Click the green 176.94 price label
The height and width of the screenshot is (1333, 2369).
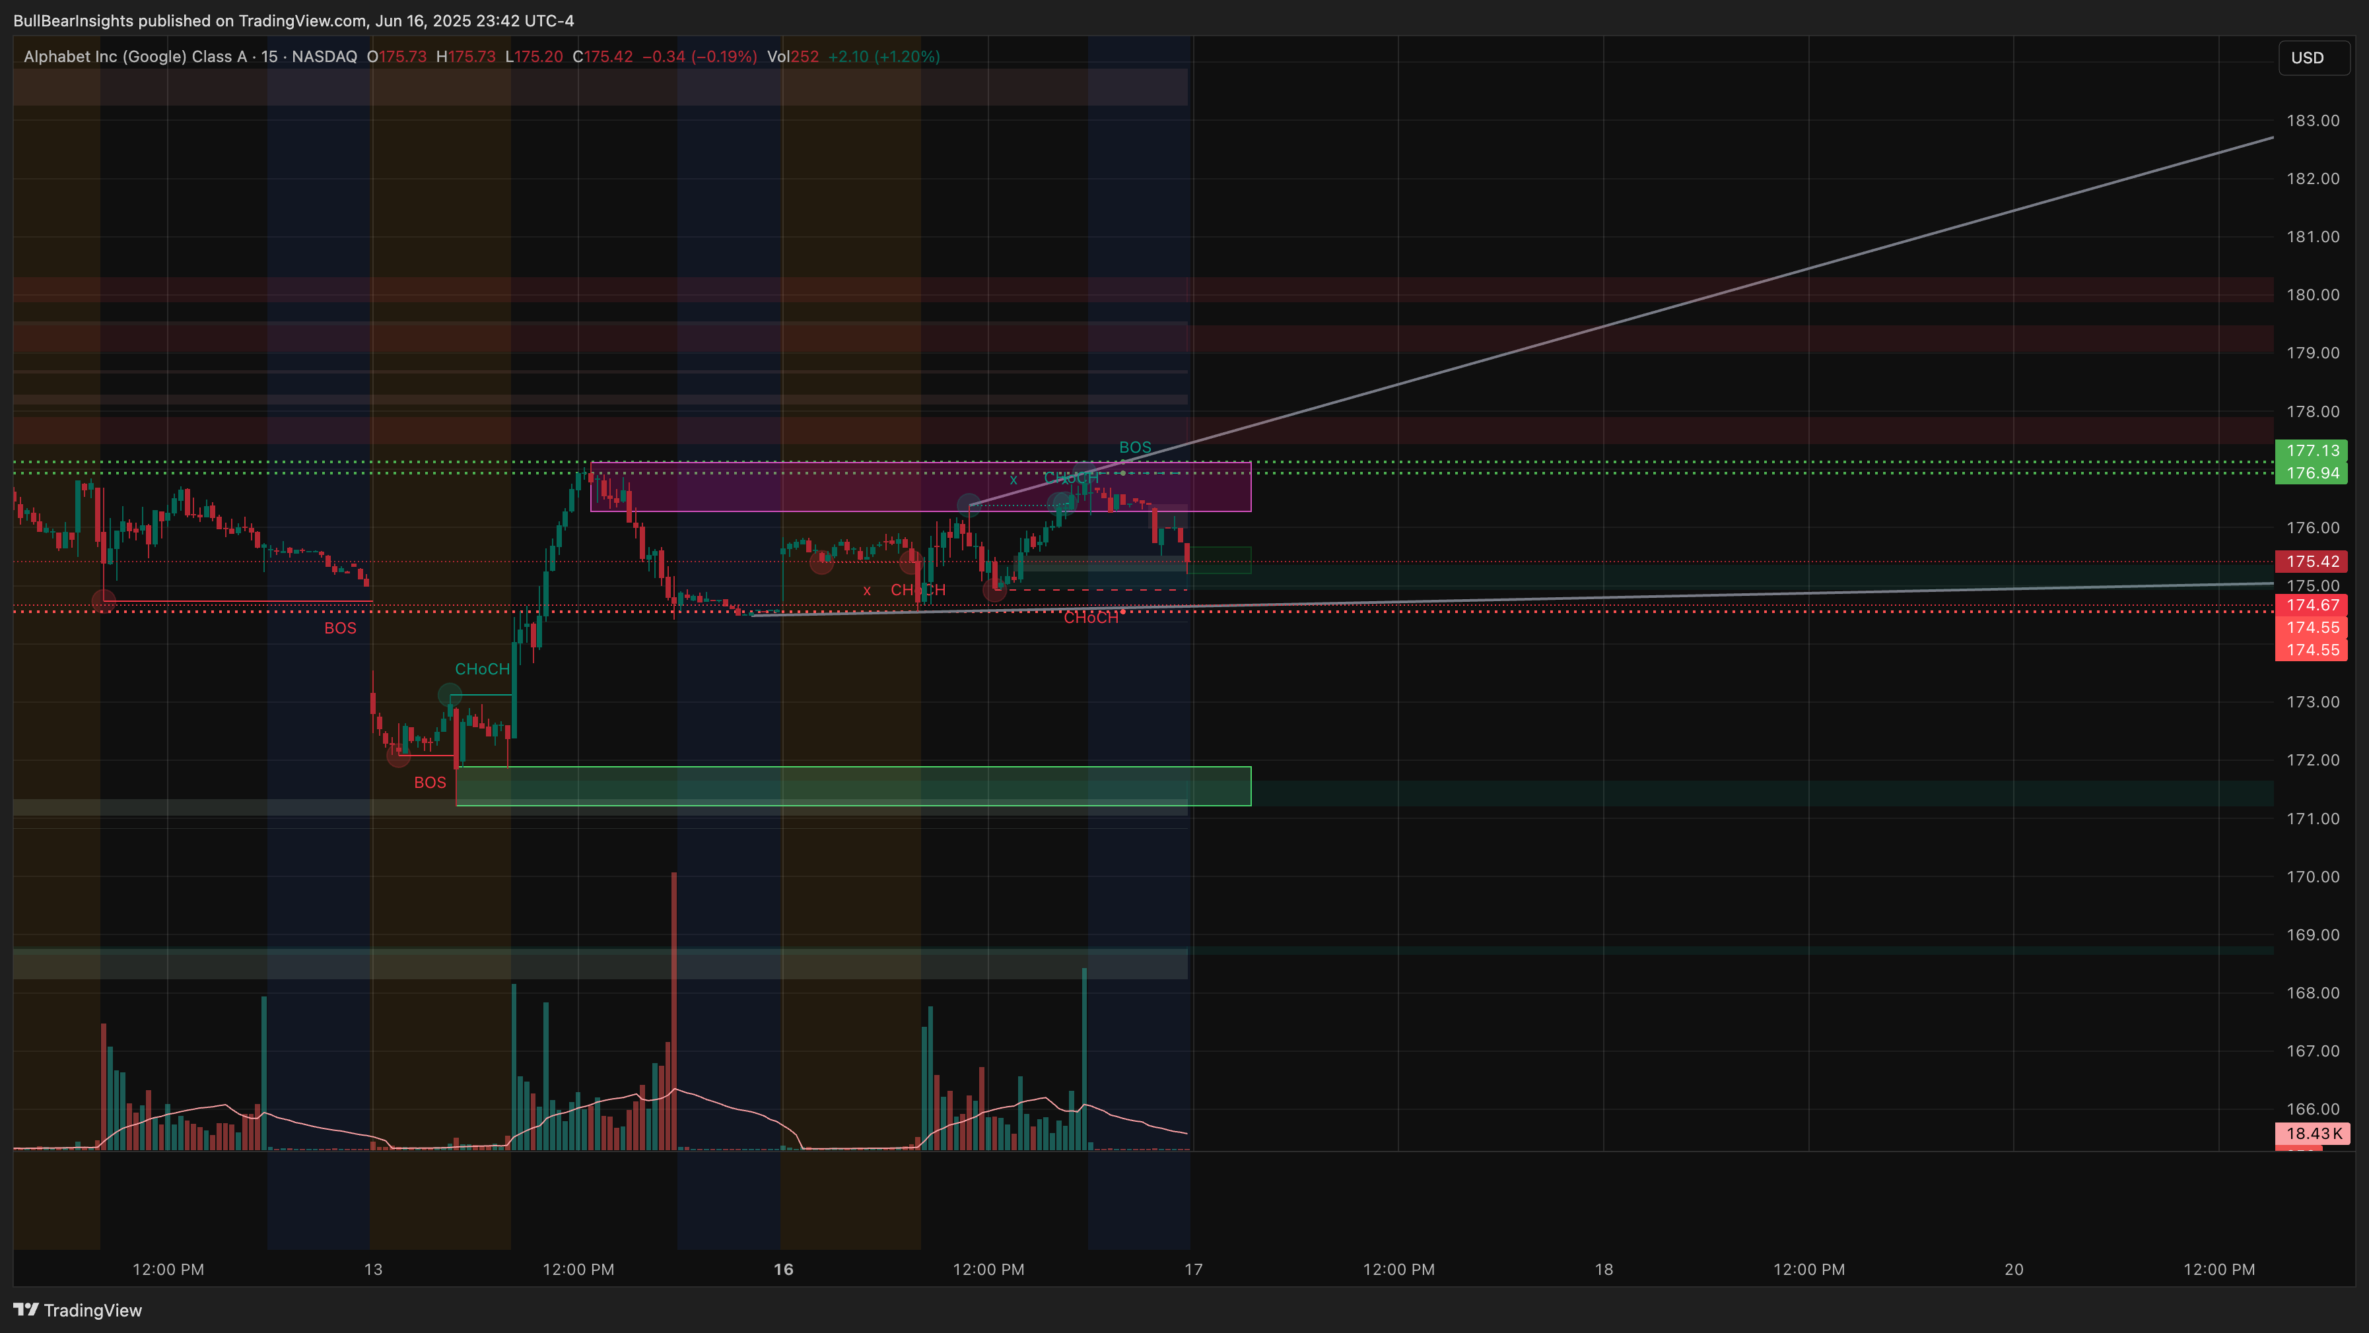pyautogui.click(x=2311, y=473)
